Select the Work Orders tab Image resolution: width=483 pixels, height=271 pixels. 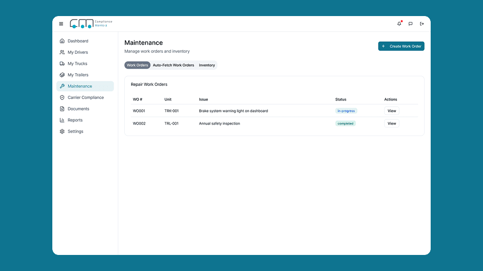[x=137, y=65]
